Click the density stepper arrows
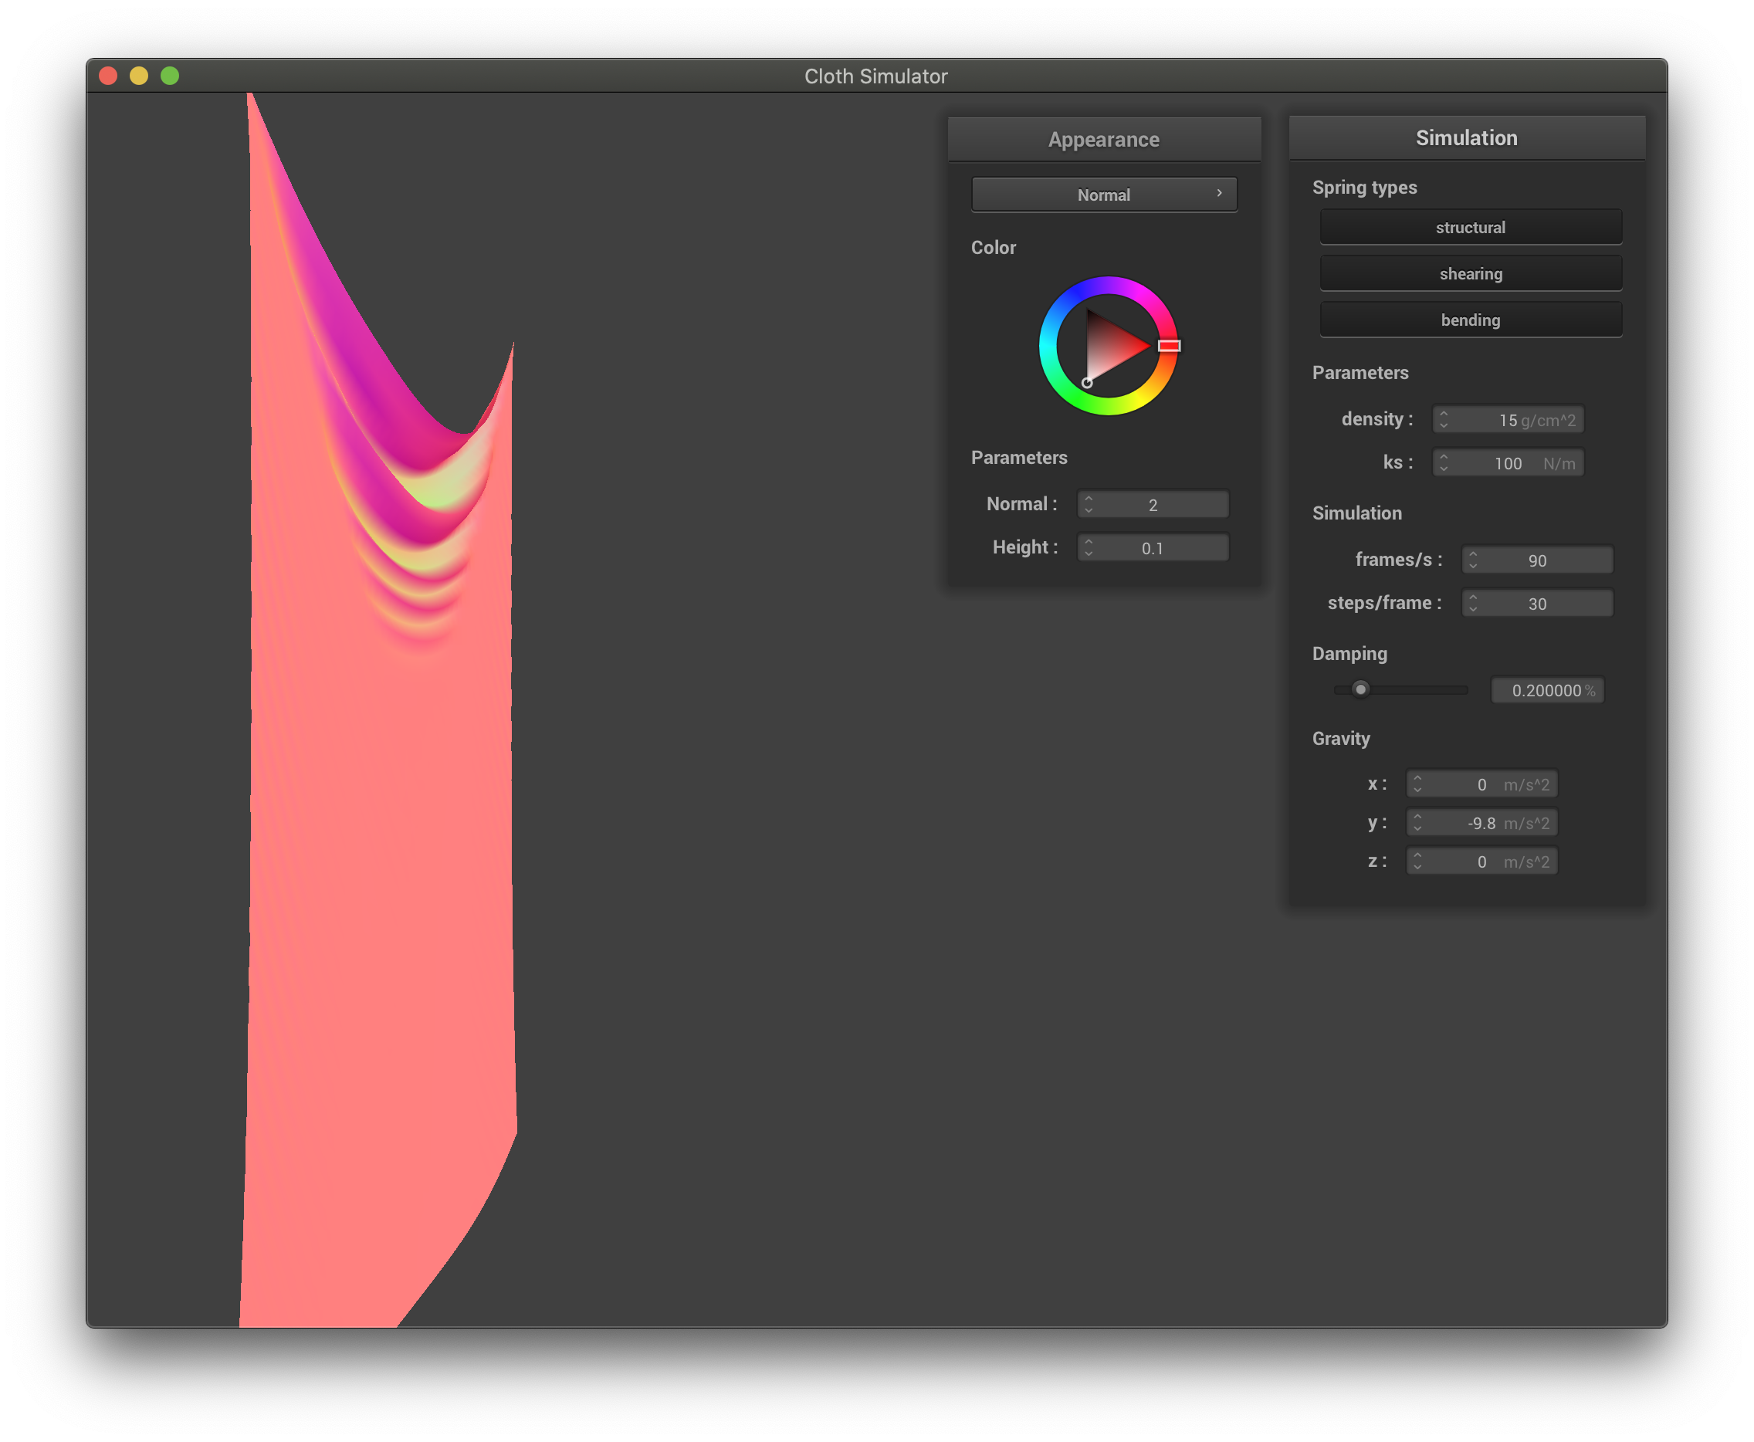 click(x=1444, y=419)
